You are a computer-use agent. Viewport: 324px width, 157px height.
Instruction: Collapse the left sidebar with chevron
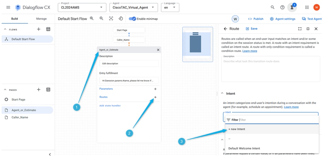[50, 154]
